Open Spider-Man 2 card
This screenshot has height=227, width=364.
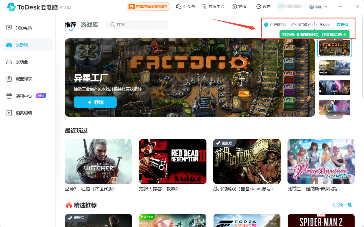[321, 220]
